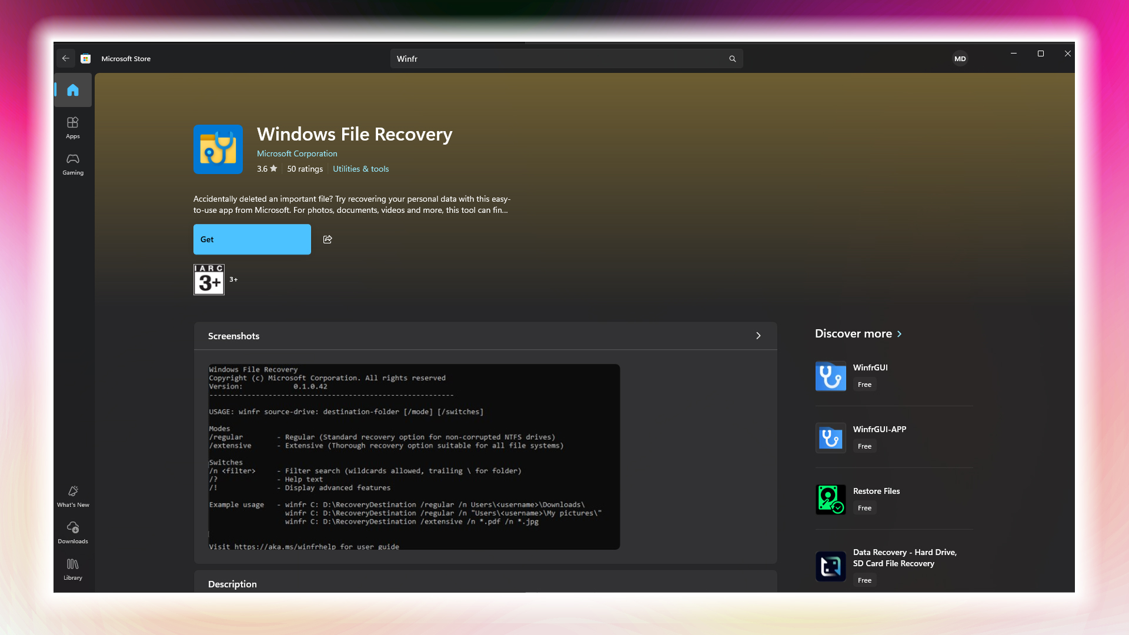Click the Screenshots section heading

[233, 336]
